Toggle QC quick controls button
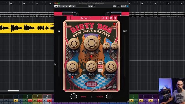 coord(122,6)
